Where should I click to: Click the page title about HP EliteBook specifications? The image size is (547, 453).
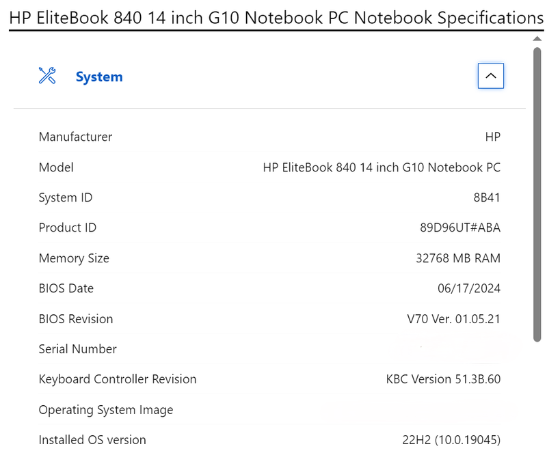(276, 17)
